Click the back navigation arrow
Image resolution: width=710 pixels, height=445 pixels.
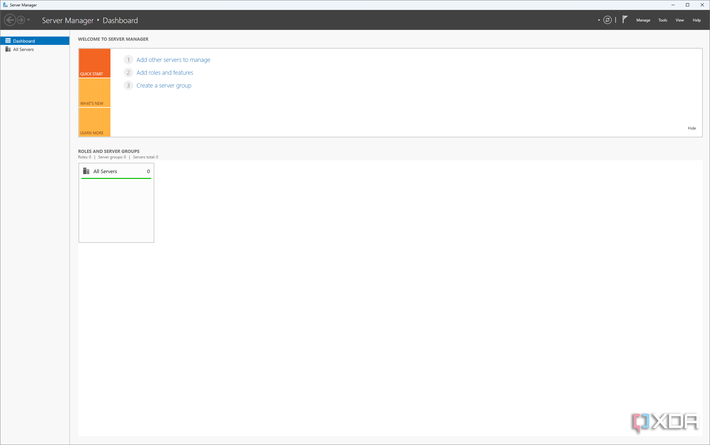tap(10, 20)
